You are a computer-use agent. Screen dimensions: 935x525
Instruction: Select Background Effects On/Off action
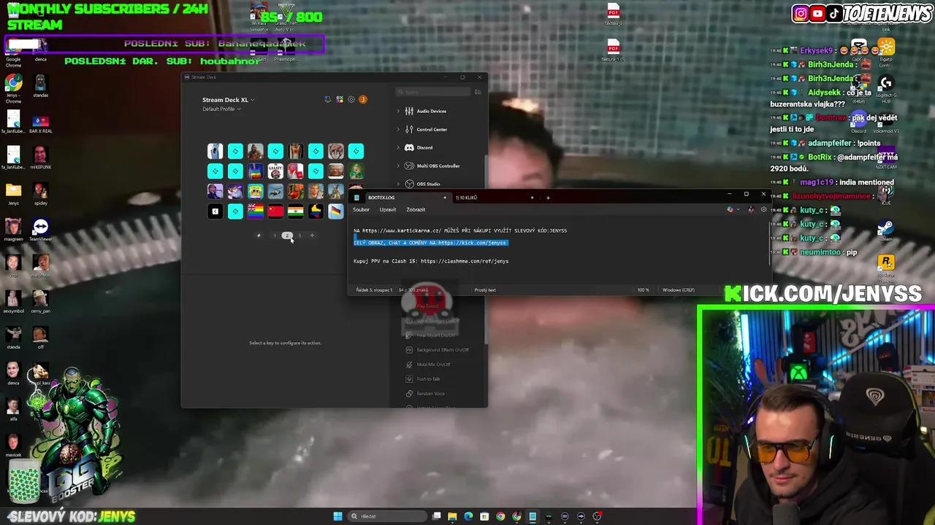[438, 350]
